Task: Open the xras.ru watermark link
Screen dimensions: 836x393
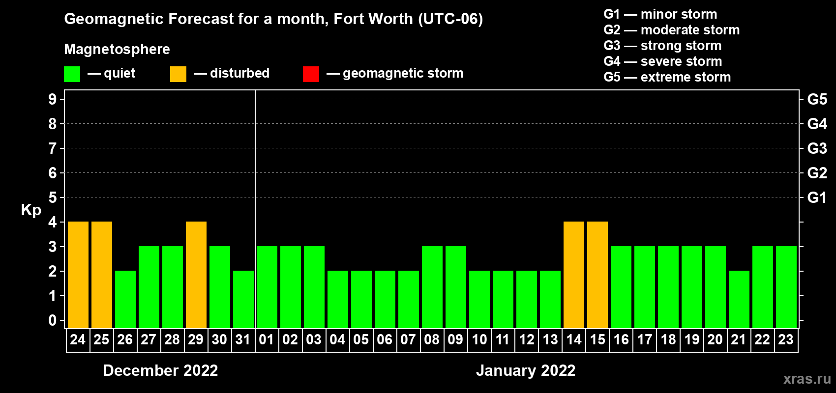Action: click(806, 379)
